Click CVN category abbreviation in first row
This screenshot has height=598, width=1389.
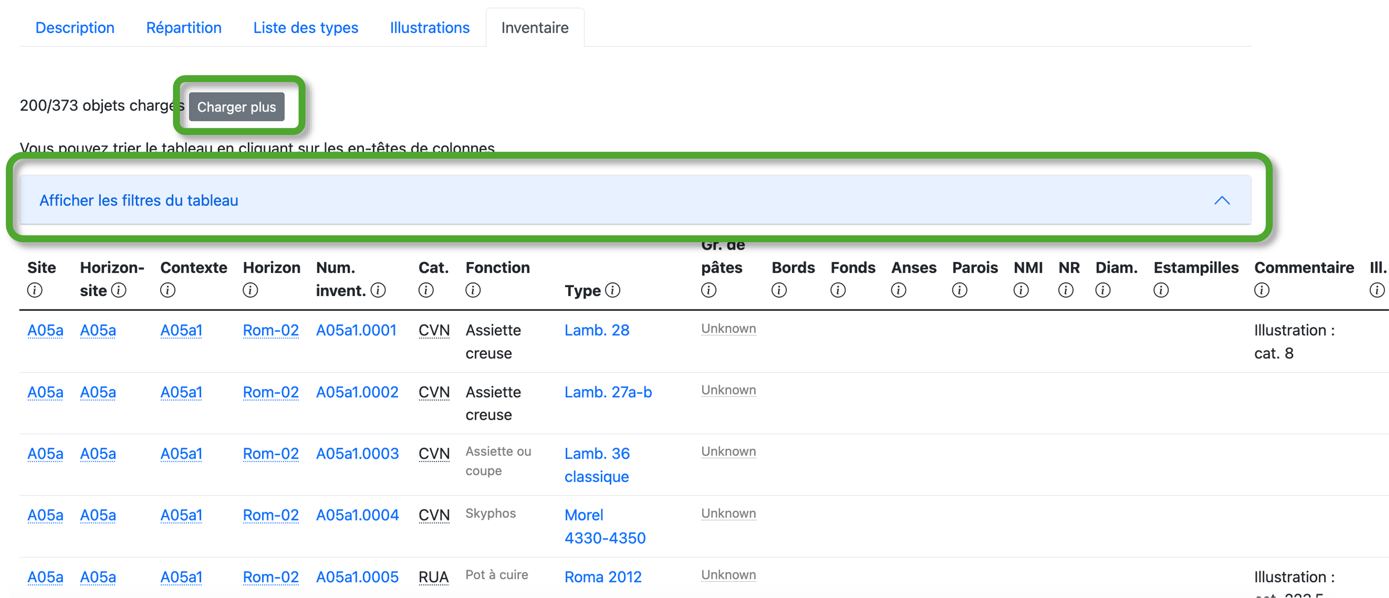pos(434,330)
